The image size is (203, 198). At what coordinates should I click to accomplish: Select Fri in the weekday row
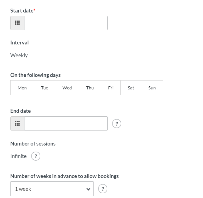coord(111,88)
